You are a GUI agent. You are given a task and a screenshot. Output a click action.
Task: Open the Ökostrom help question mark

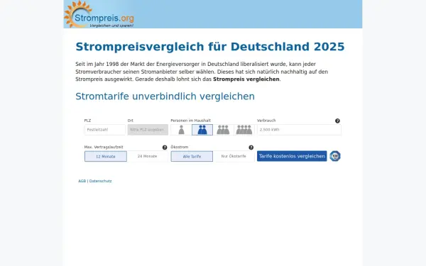pyautogui.click(x=251, y=148)
